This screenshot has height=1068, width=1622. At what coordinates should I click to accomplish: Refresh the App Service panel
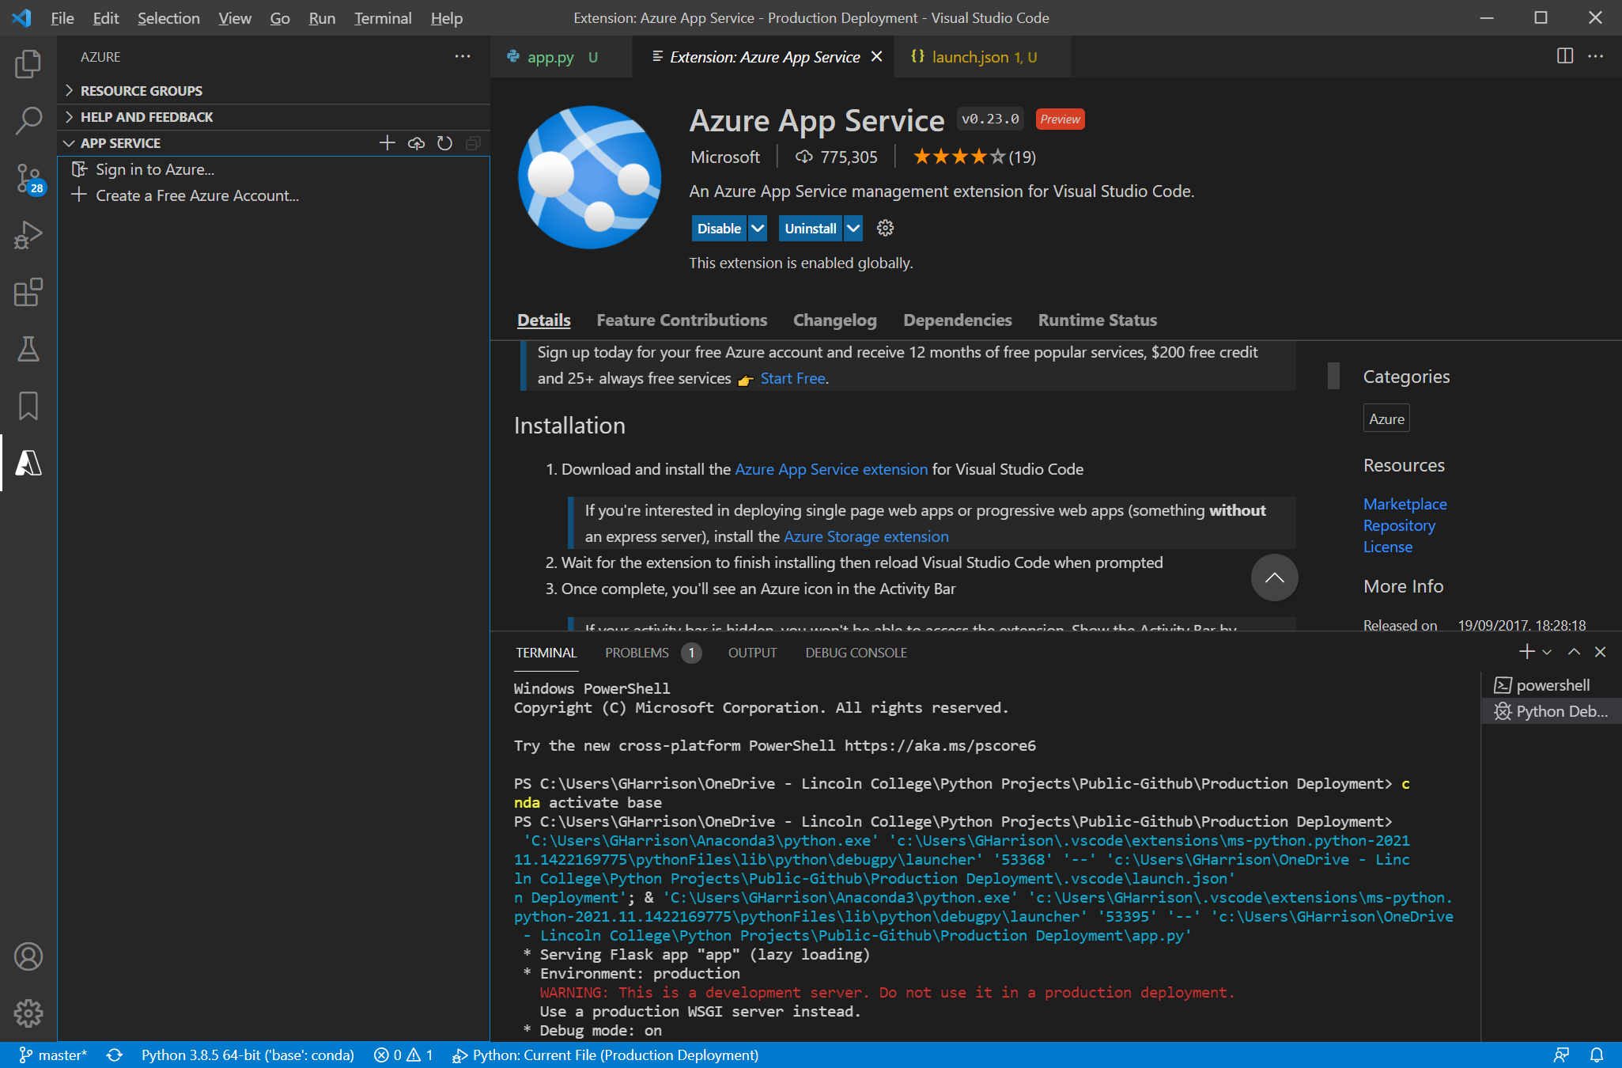(444, 143)
